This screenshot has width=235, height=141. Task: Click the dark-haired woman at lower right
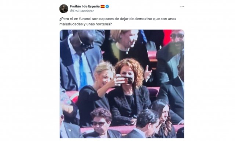tap(163, 118)
